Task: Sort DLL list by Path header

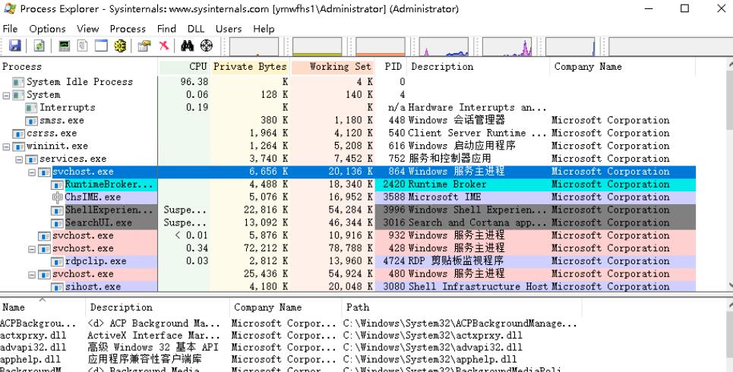Action: [462, 307]
